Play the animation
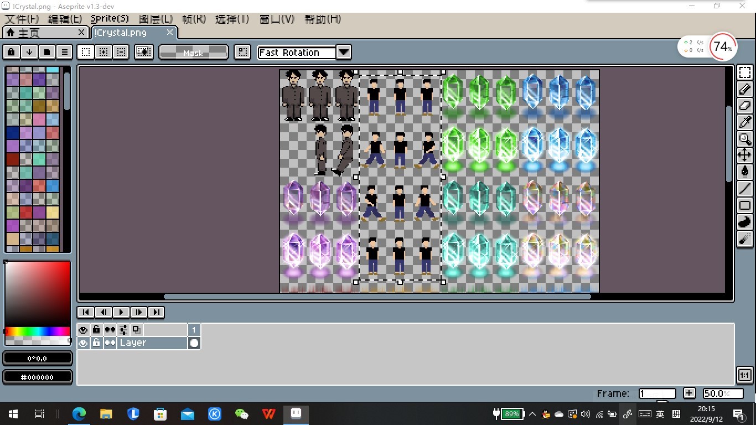756x425 pixels. pyautogui.click(x=121, y=312)
